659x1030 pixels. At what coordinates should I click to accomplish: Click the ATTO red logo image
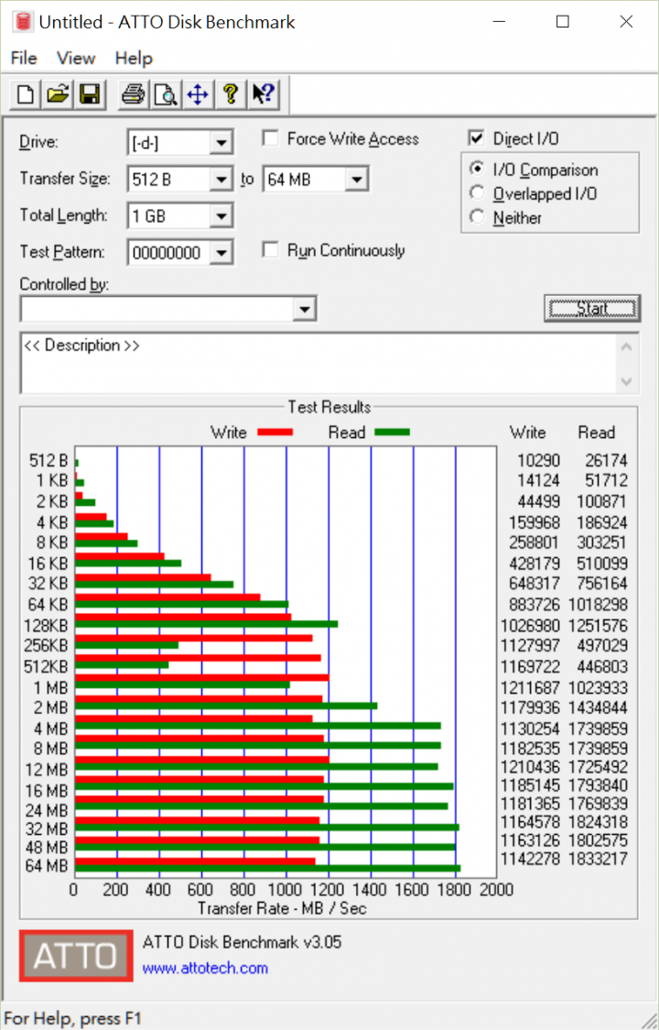[x=75, y=955]
